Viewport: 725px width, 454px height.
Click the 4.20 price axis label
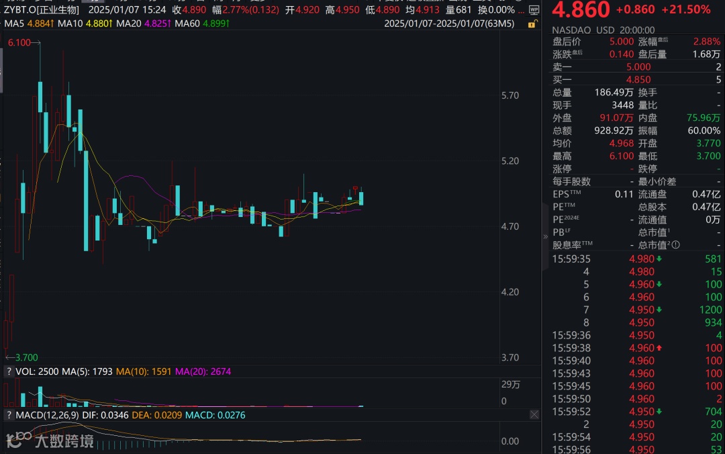(x=510, y=291)
